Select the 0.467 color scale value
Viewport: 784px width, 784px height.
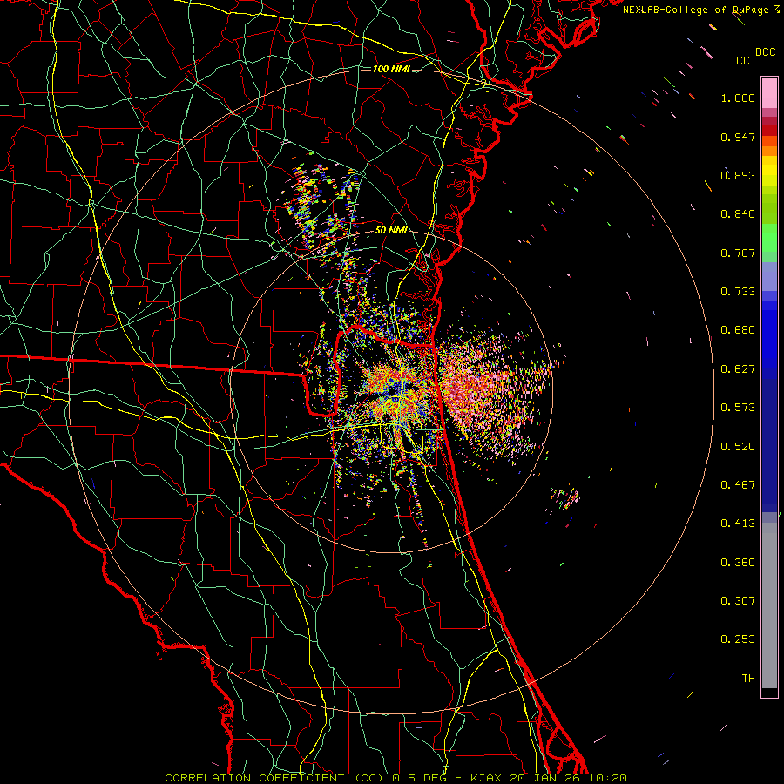(x=738, y=485)
